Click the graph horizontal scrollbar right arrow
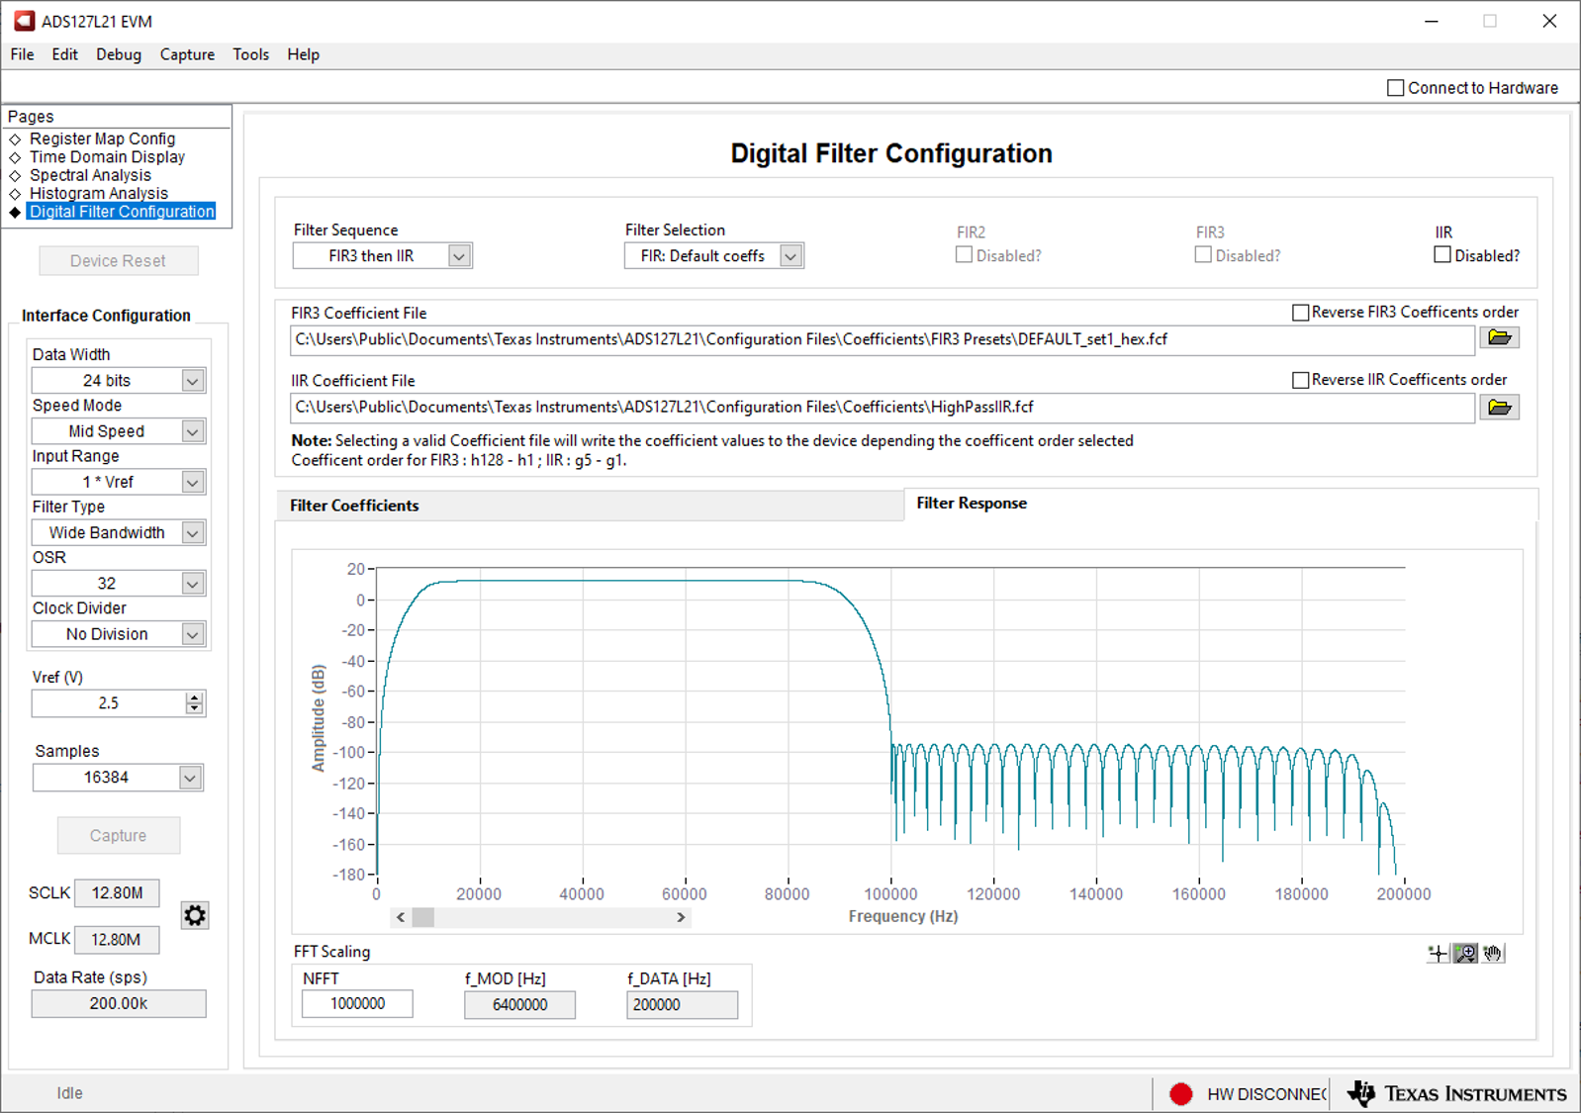Image resolution: width=1581 pixels, height=1113 pixels. [681, 917]
